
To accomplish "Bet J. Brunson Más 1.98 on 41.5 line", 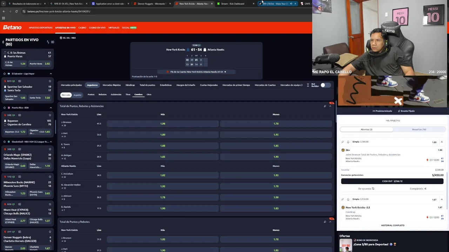I will tap(163, 124).
